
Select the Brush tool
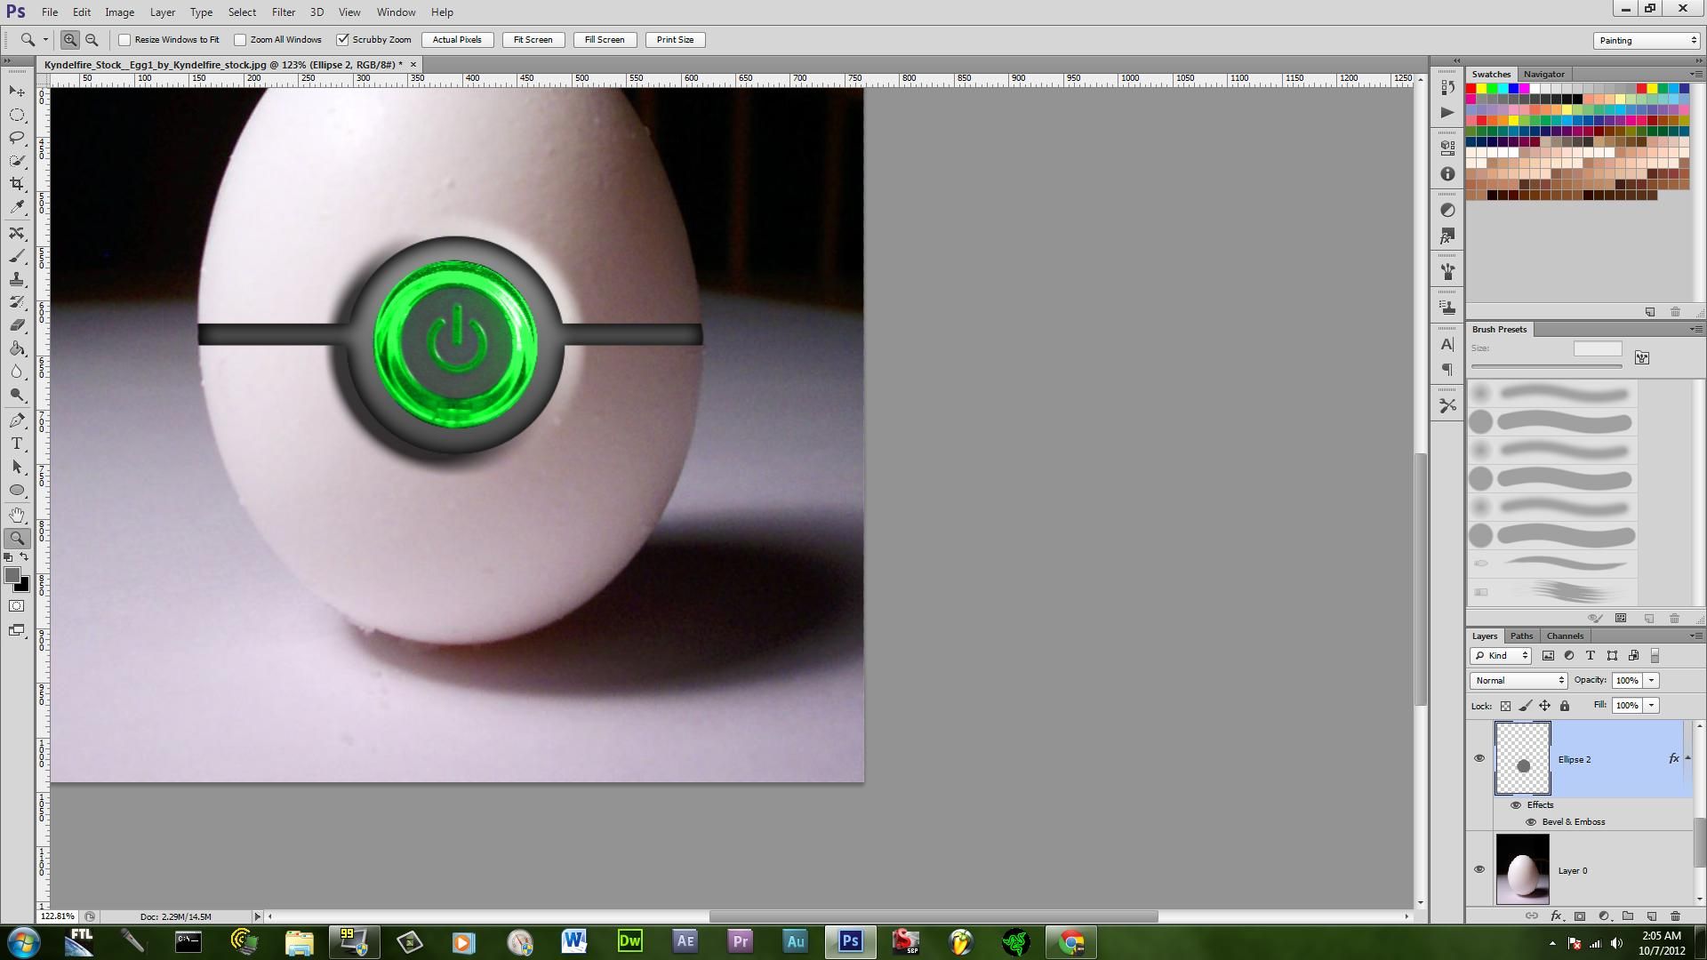point(17,255)
